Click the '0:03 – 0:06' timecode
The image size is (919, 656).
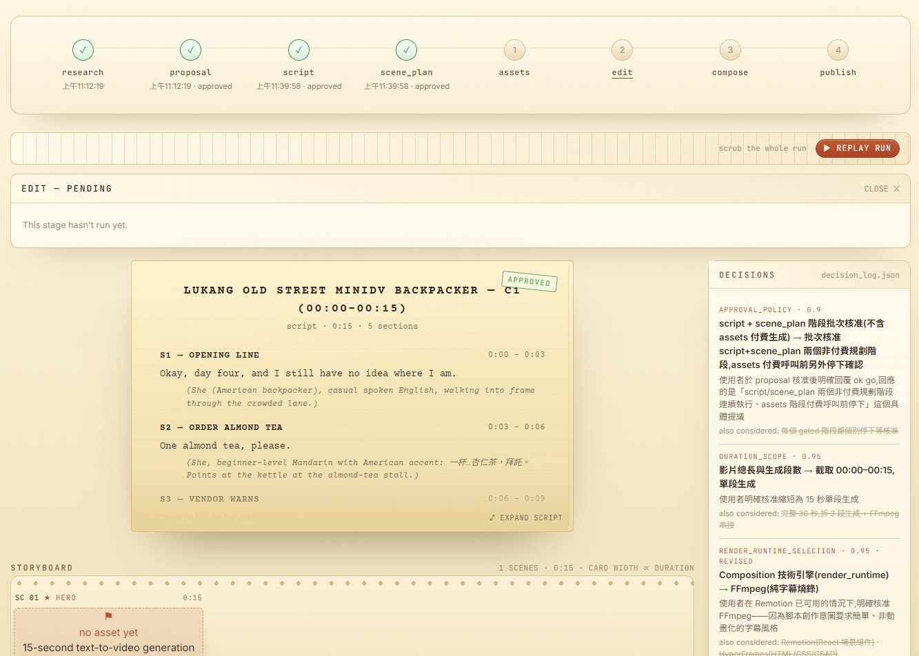pos(516,427)
